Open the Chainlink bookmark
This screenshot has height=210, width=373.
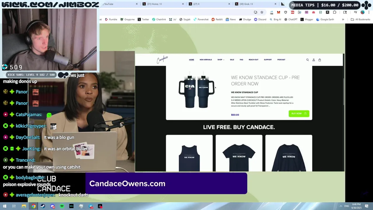click(159, 20)
